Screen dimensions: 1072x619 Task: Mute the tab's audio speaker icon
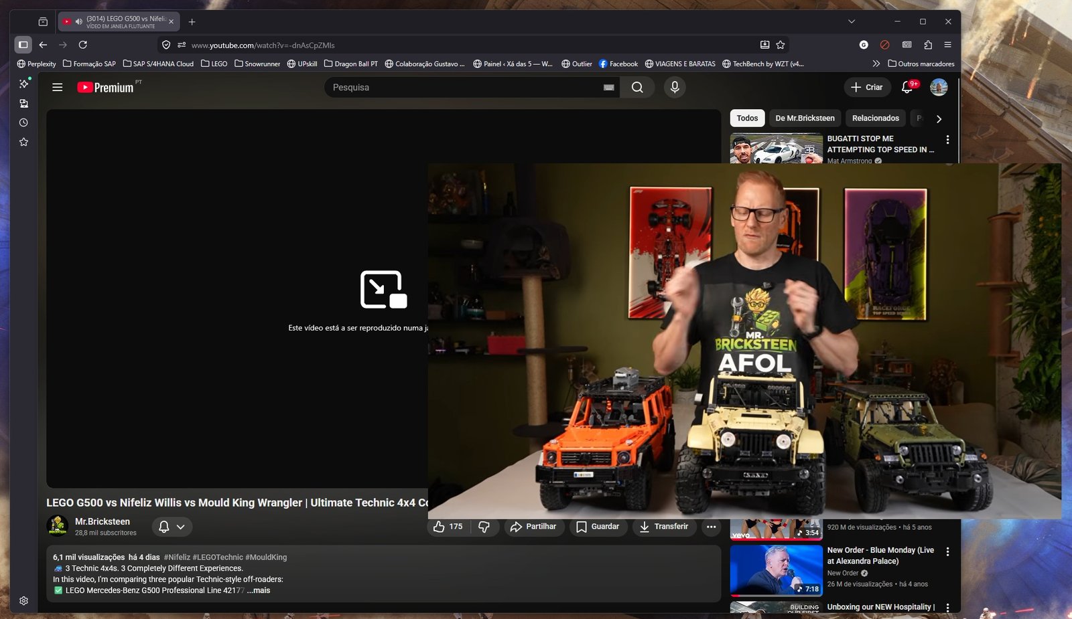coord(78,21)
